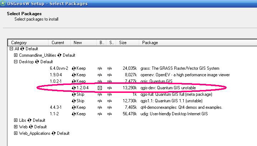Click the New column header
Image resolution: width=257 pixels, height=146 pixels.
coord(83,43)
